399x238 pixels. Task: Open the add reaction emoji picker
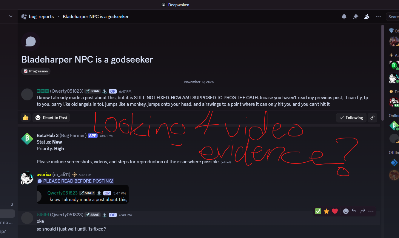[346, 211]
